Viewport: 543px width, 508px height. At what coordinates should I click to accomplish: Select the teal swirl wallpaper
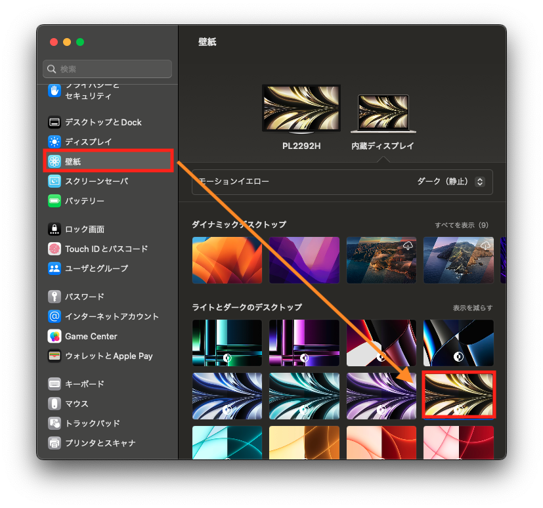pos(304,396)
